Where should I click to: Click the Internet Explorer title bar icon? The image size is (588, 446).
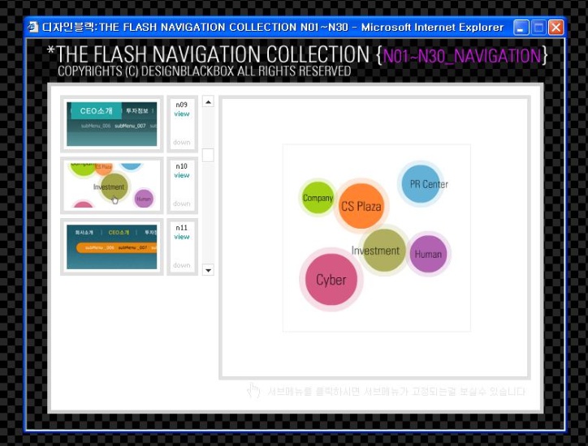[x=33, y=28]
